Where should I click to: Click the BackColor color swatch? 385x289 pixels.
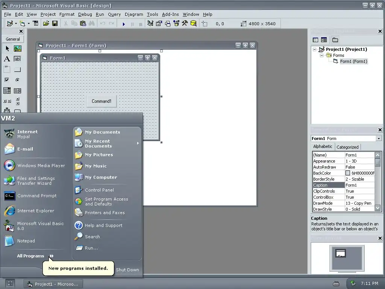(348, 173)
